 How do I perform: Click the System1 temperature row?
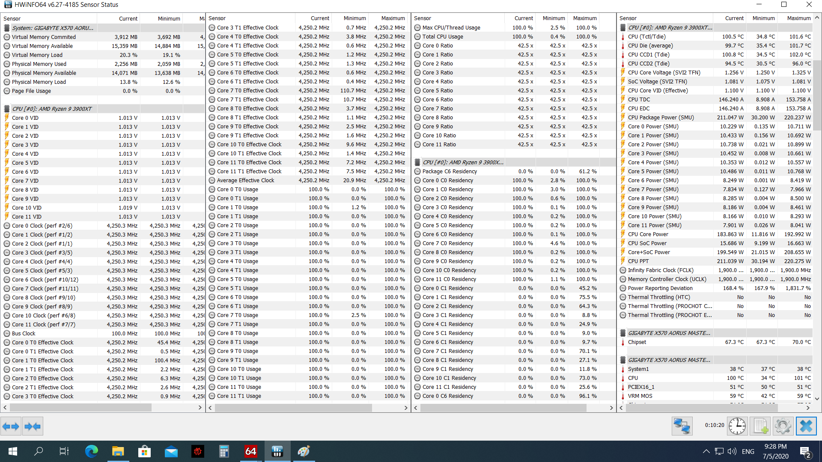point(715,369)
